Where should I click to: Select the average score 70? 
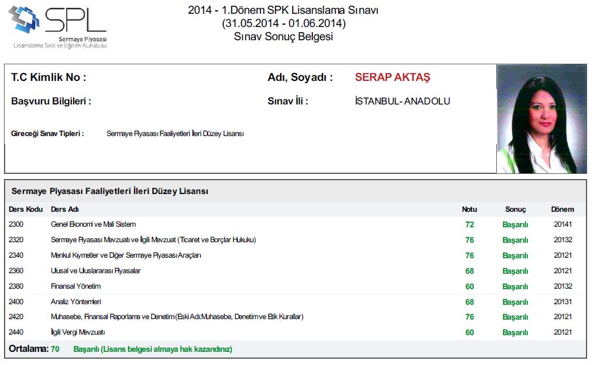pyautogui.click(x=55, y=349)
